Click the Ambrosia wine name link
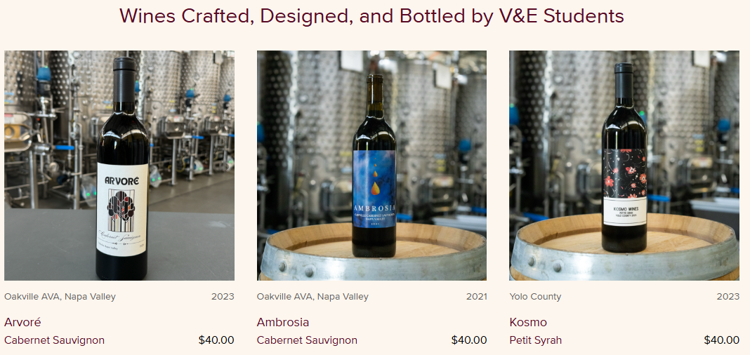750x355 pixels. 283,322
